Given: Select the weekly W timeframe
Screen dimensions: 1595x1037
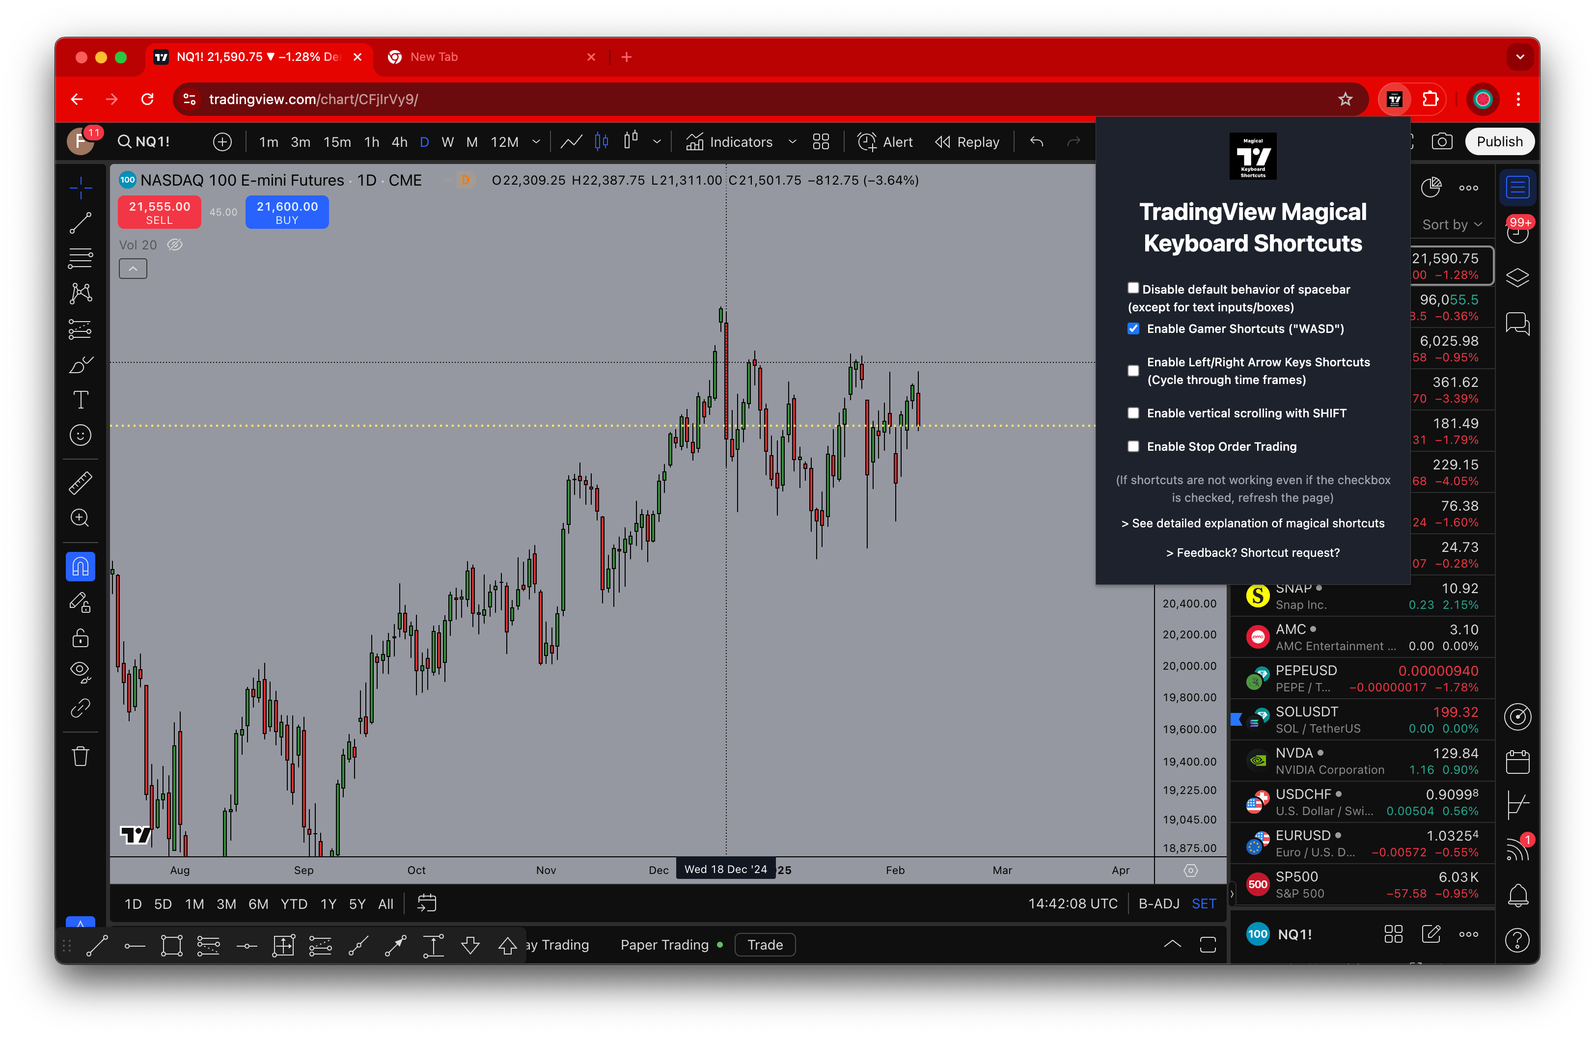Looking at the screenshot, I should point(448,142).
